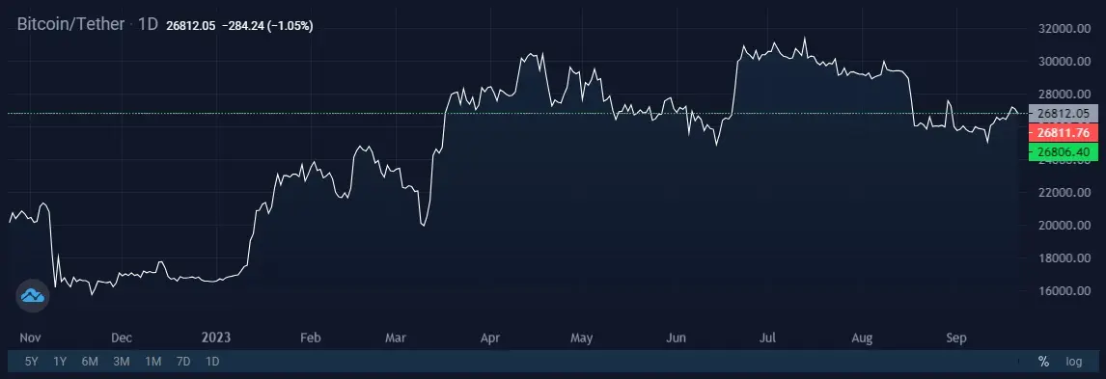Viewport: 1106px width, 379px height.
Task: Click the 16000.00 price axis label
Action: 1064,291
